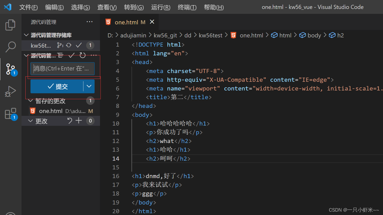The image size is (383, 215).
Task: Click the 暂存的更改 count badge
Action: point(90,100)
